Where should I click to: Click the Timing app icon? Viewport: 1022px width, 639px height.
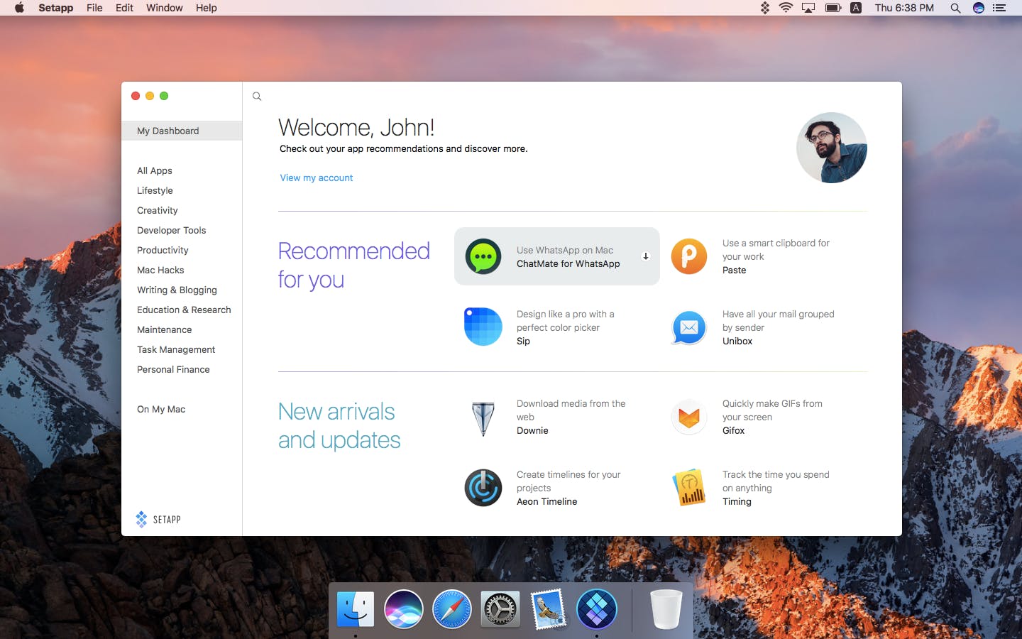pos(689,487)
